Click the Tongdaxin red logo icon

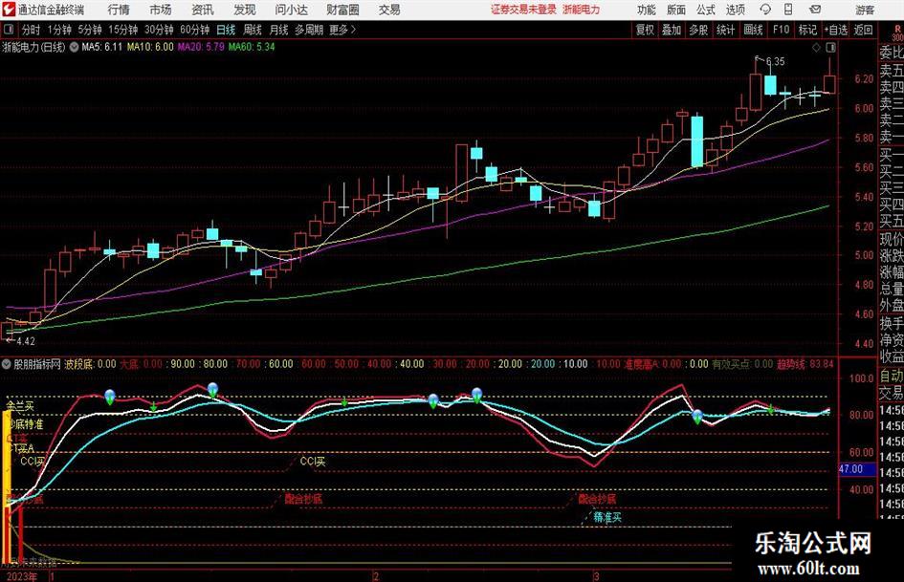coord(10,10)
